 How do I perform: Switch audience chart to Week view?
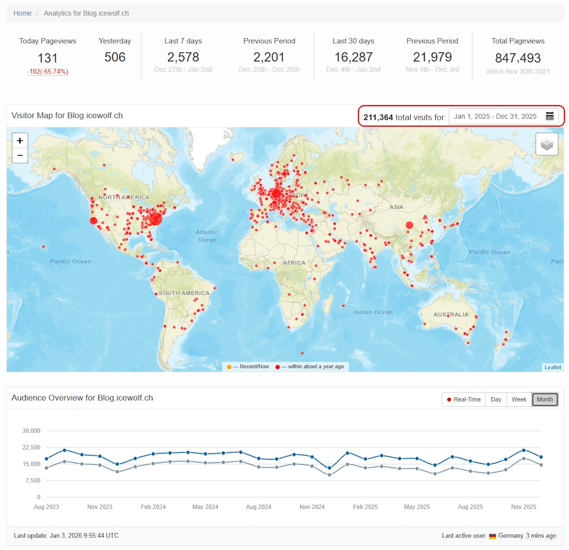tap(519, 399)
